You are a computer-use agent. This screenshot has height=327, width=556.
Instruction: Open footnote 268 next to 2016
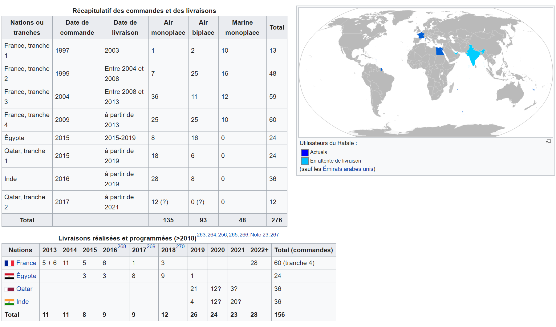point(122,246)
